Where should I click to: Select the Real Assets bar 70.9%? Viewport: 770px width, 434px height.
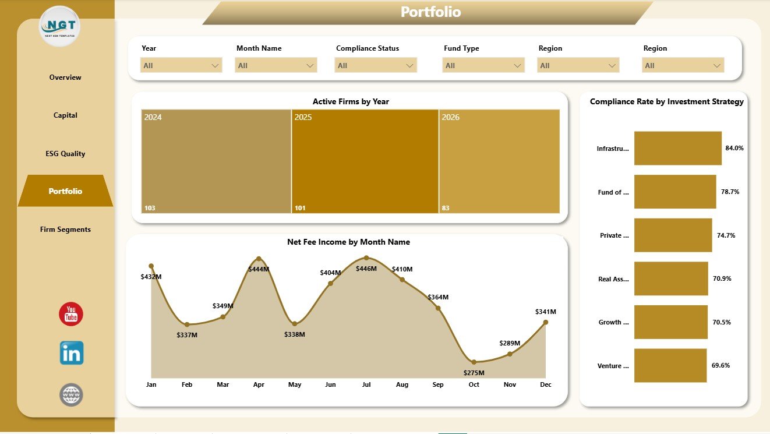[671, 278]
